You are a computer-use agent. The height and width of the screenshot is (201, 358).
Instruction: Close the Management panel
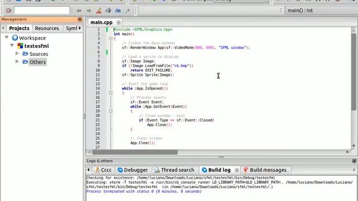79,20
